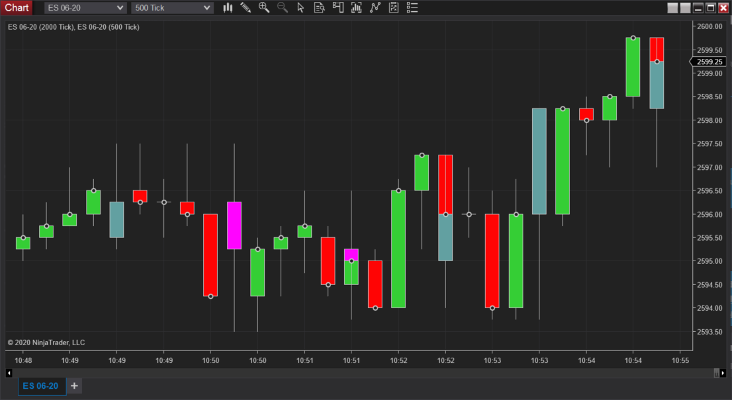
Task: Open the Data Series settings icon
Action: 356,7
